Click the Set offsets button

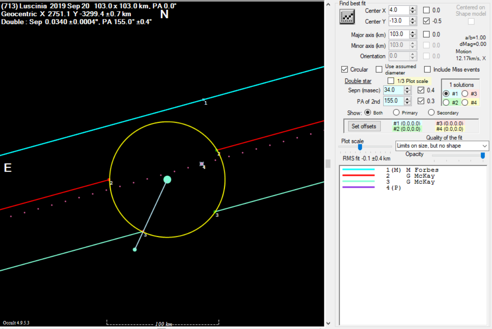(364, 126)
